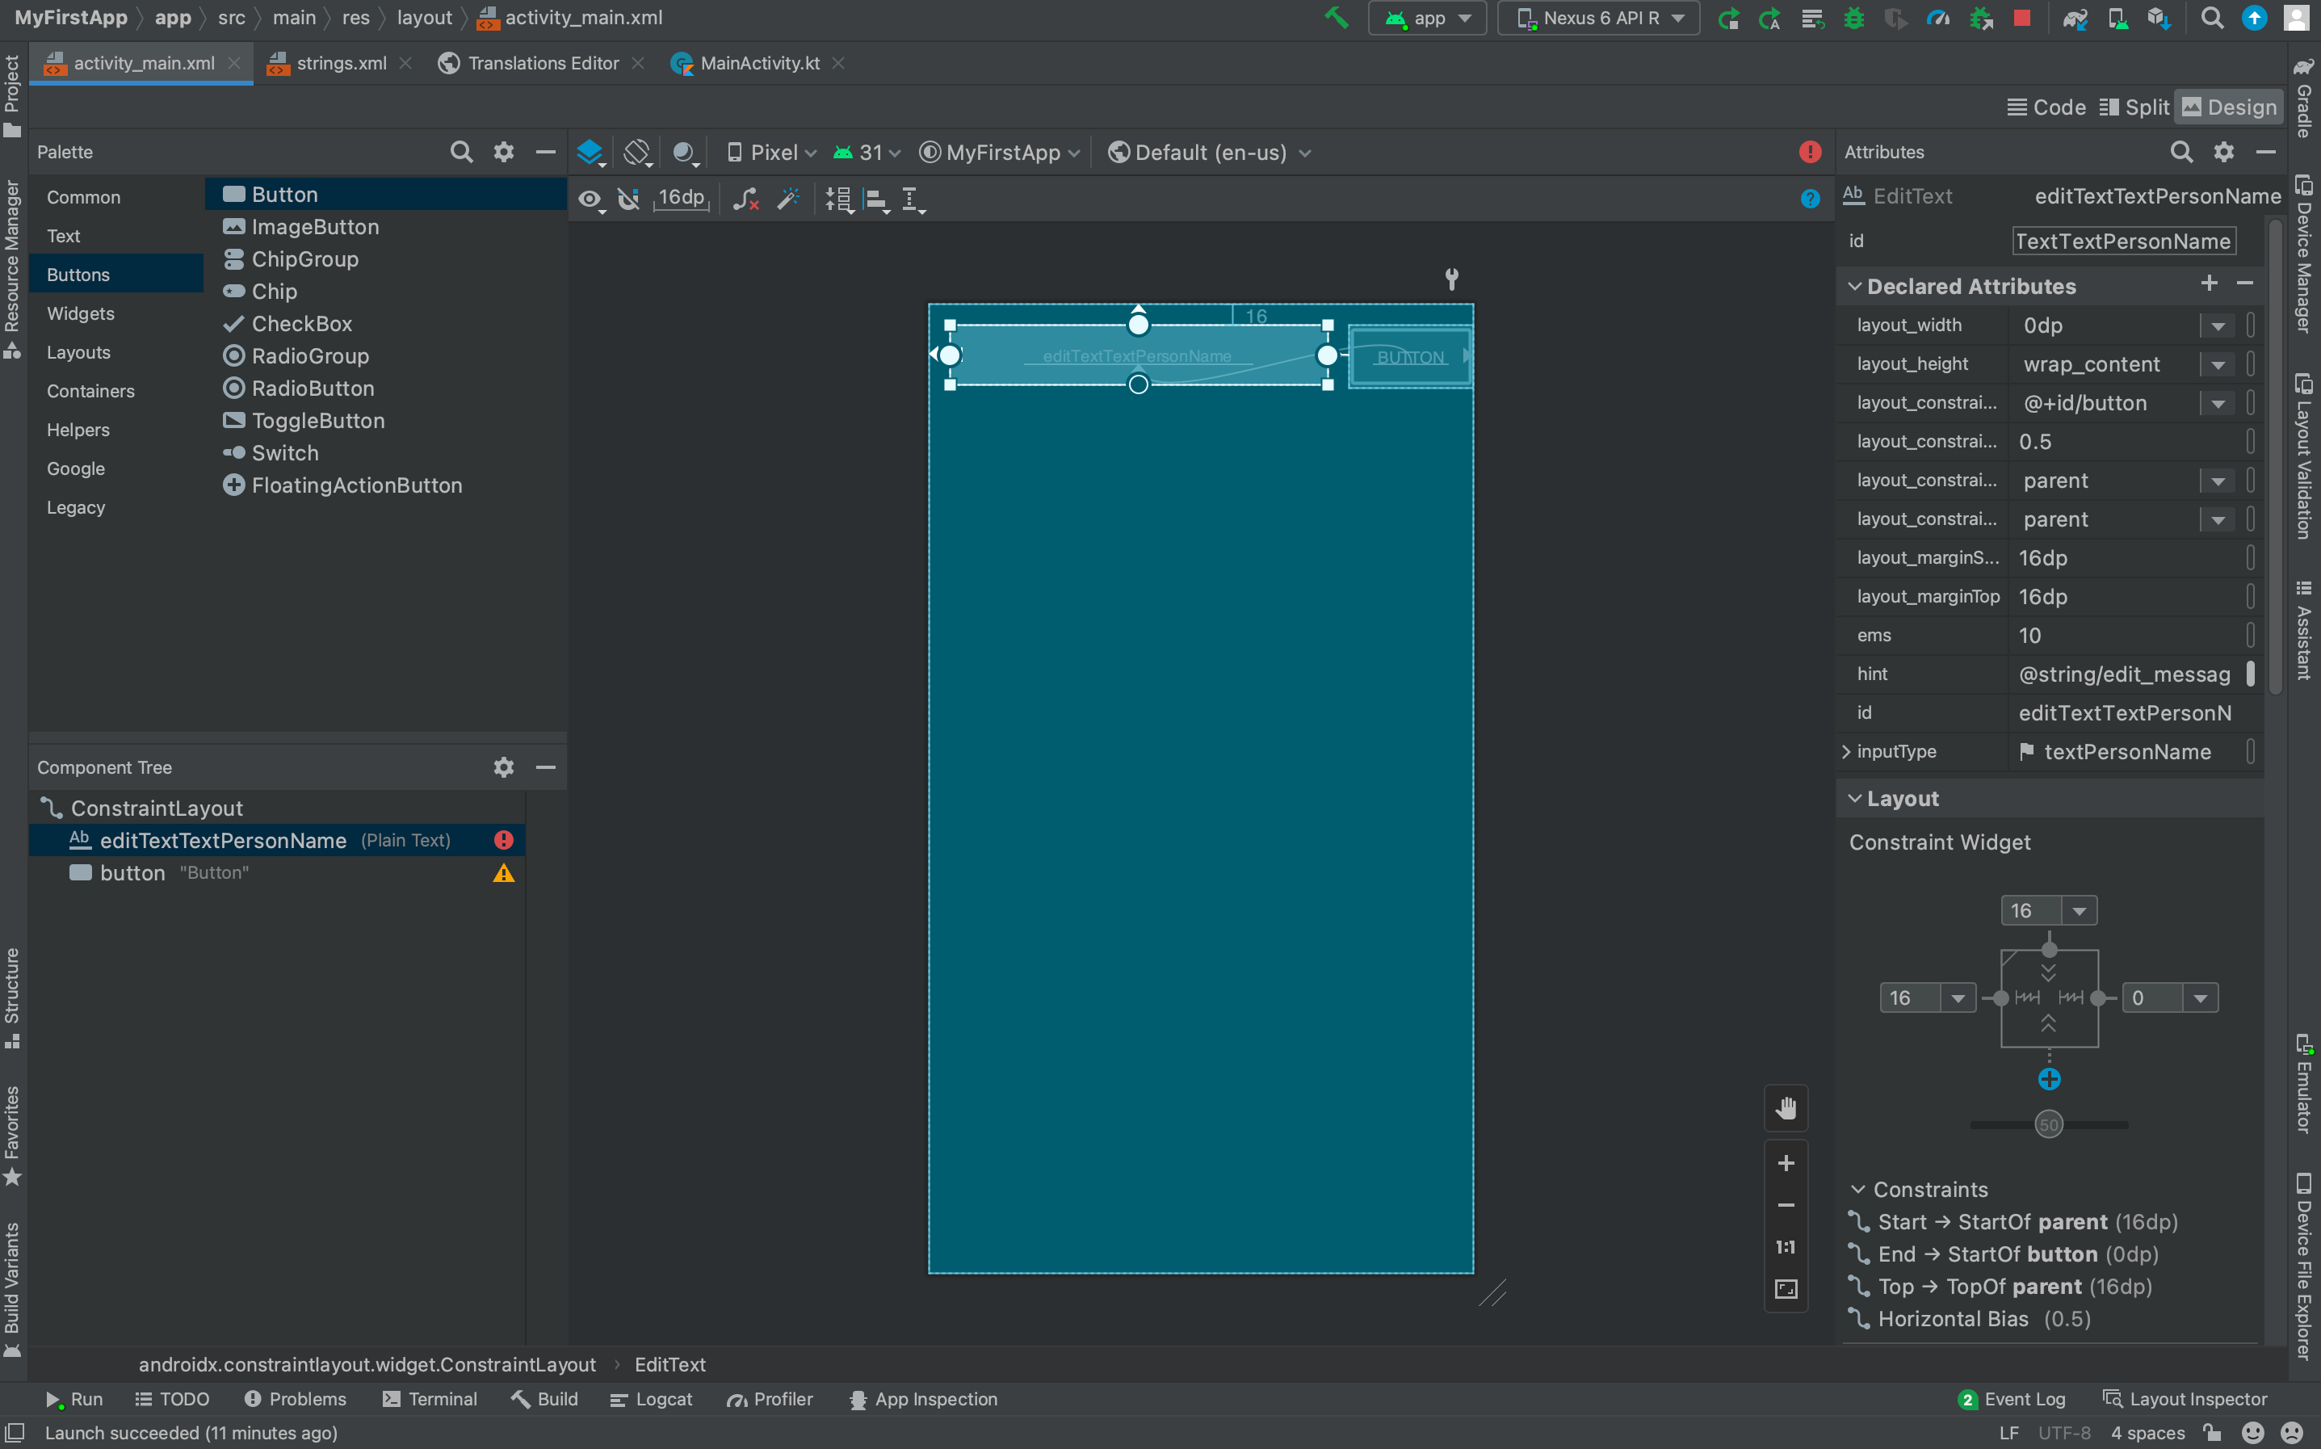This screenshot has width=2321, height=1449.
Task: Click the Clear Constraints icon in toolbar
Action: pyautogui.click(x=745, y=199)
